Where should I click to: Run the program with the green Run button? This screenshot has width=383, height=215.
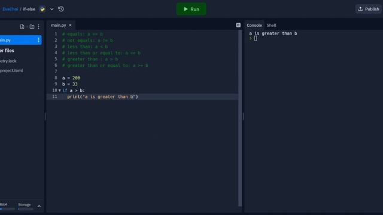[x=191, y=9]
